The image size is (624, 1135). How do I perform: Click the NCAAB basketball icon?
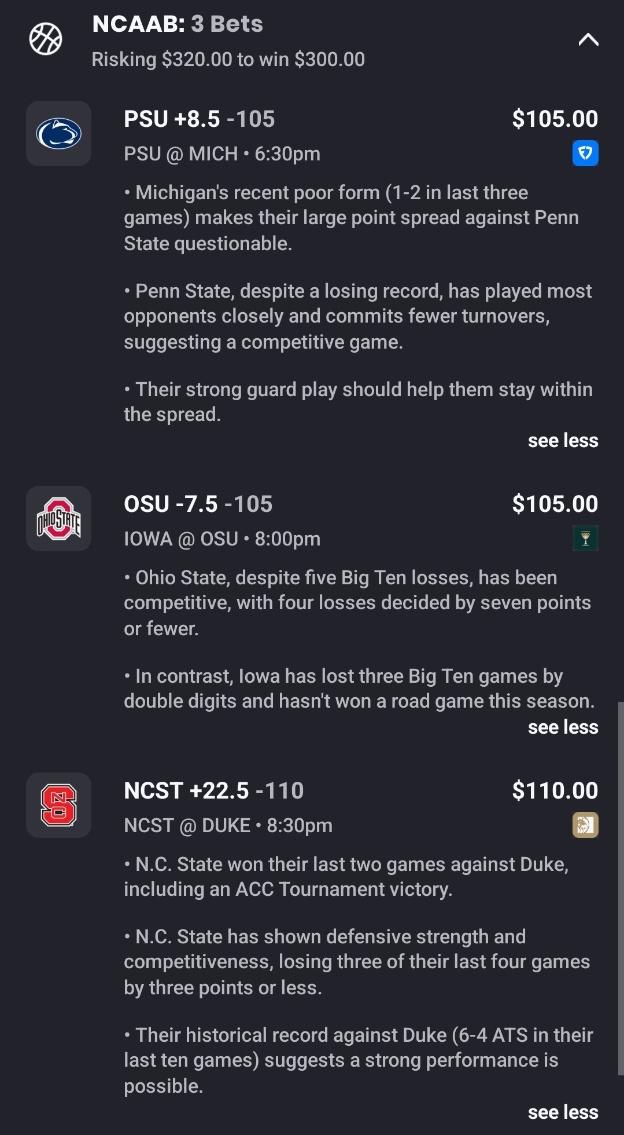point(46,39)
